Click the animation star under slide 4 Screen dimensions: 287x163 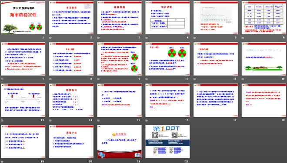(x=147, y=38)
